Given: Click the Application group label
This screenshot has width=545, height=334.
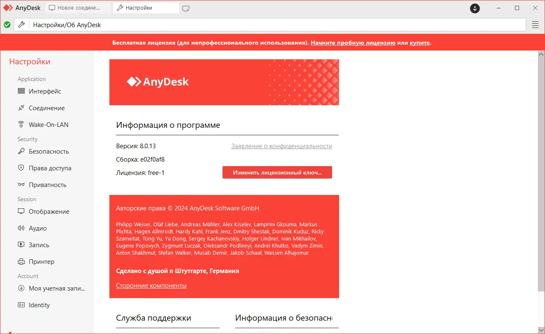Looking at the screenshot, I should (32, 79).
